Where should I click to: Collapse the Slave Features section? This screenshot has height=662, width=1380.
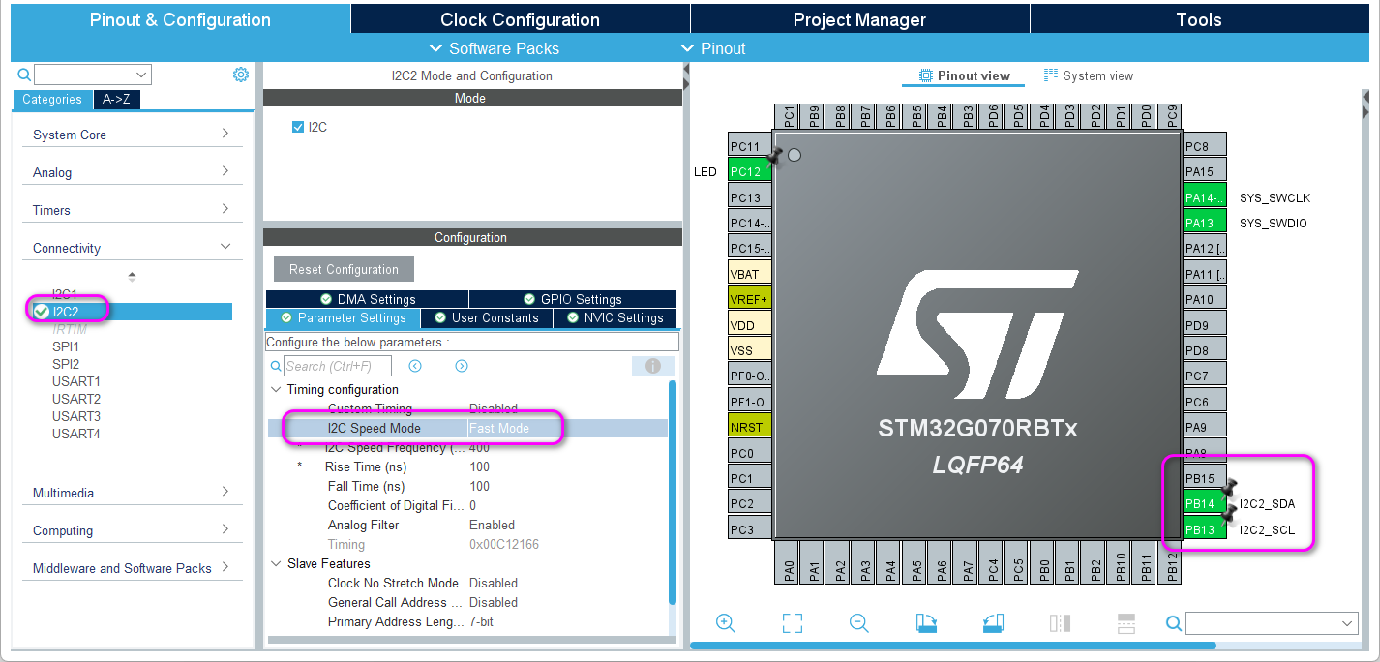click(276, 563)
